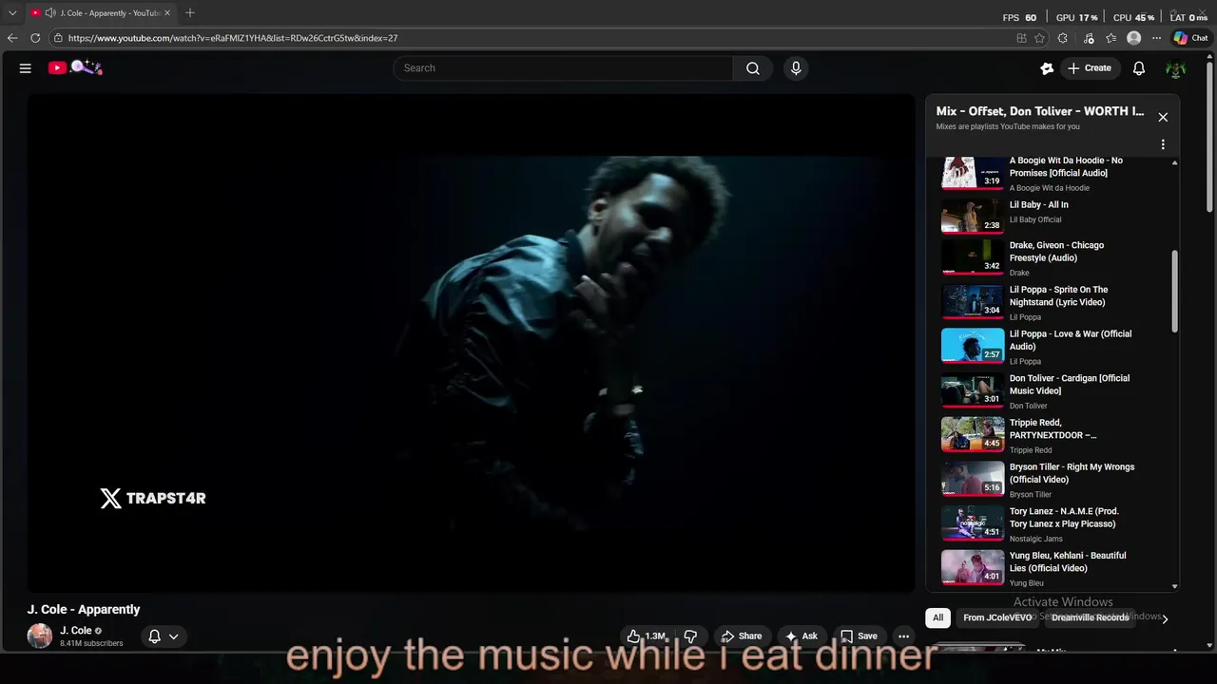Go back in browser history

[x=12, y=38]
